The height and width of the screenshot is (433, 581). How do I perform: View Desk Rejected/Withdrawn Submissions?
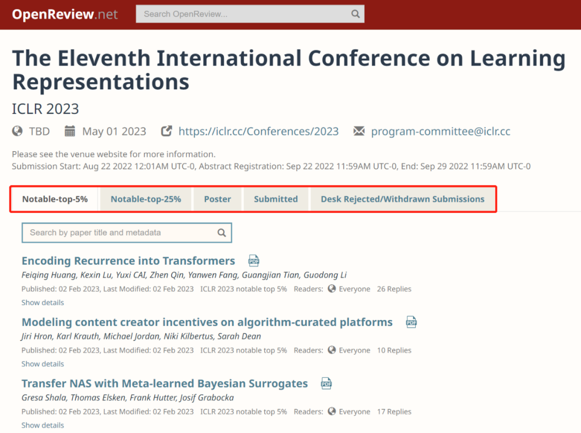point(403,198)
